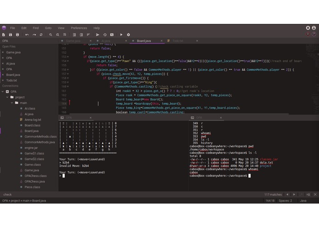Open the View menu
Viewport: 319px width, 227px height.
point(61,28)
